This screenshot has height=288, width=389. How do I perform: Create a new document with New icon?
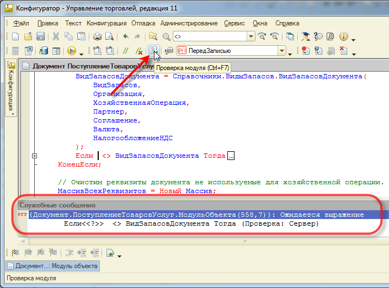(15, 36)
